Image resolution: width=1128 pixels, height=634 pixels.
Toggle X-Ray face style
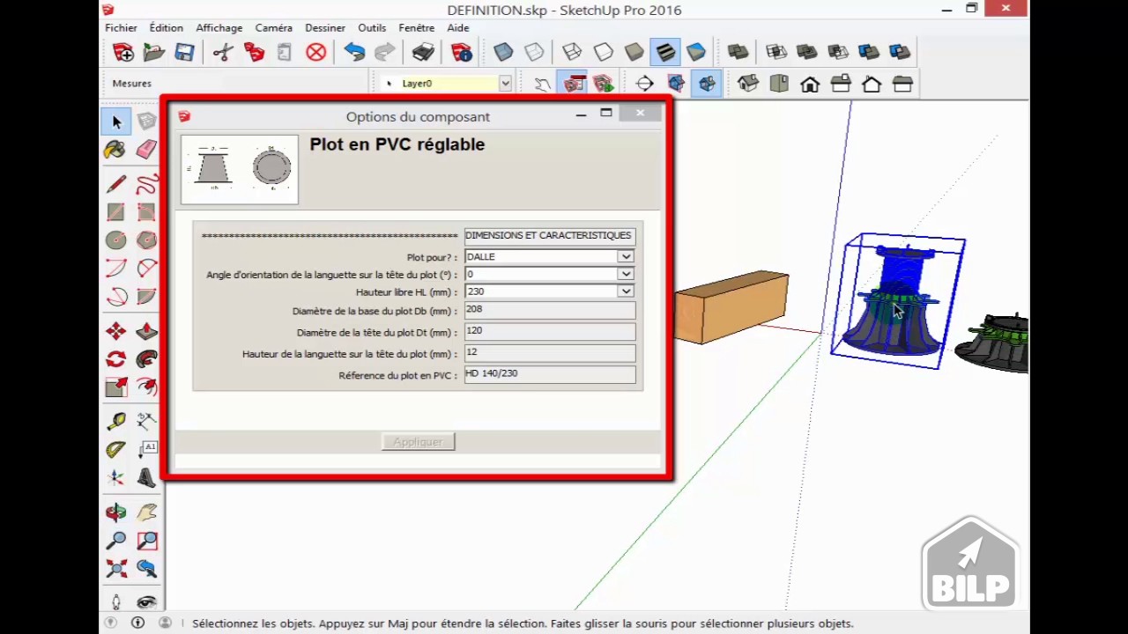tap(503, 53)
